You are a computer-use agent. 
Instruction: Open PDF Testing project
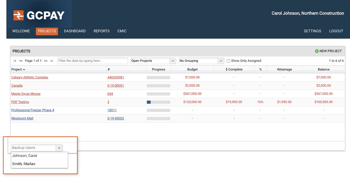(20, 102)
